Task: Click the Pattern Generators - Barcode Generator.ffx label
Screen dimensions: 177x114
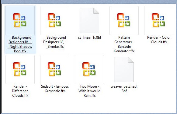Action: coord(124,44)
